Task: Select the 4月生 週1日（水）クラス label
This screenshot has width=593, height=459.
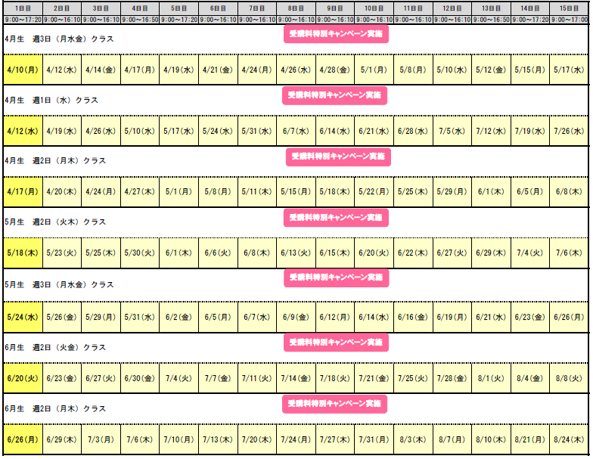Action: (51, 100)
